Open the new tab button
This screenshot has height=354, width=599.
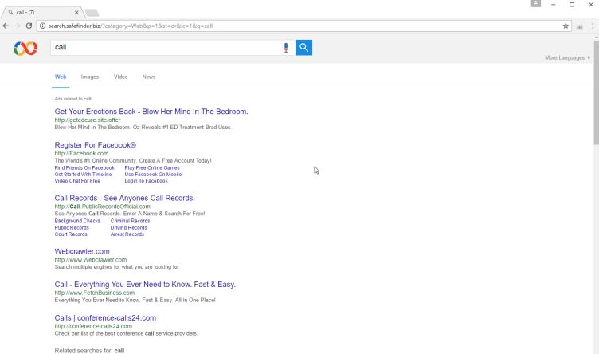coord(92,13)
